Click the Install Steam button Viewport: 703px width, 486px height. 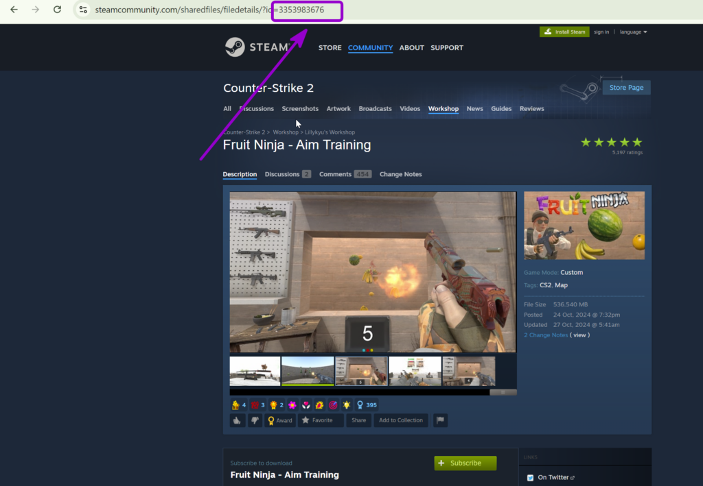[564, 32]
